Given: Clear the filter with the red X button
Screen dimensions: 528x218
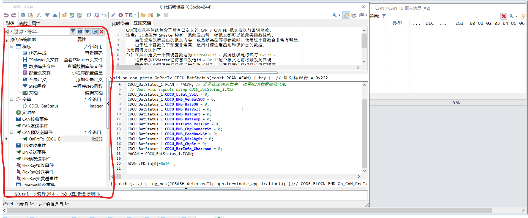Looking at the screenshot, I should (x=102, y=32).
